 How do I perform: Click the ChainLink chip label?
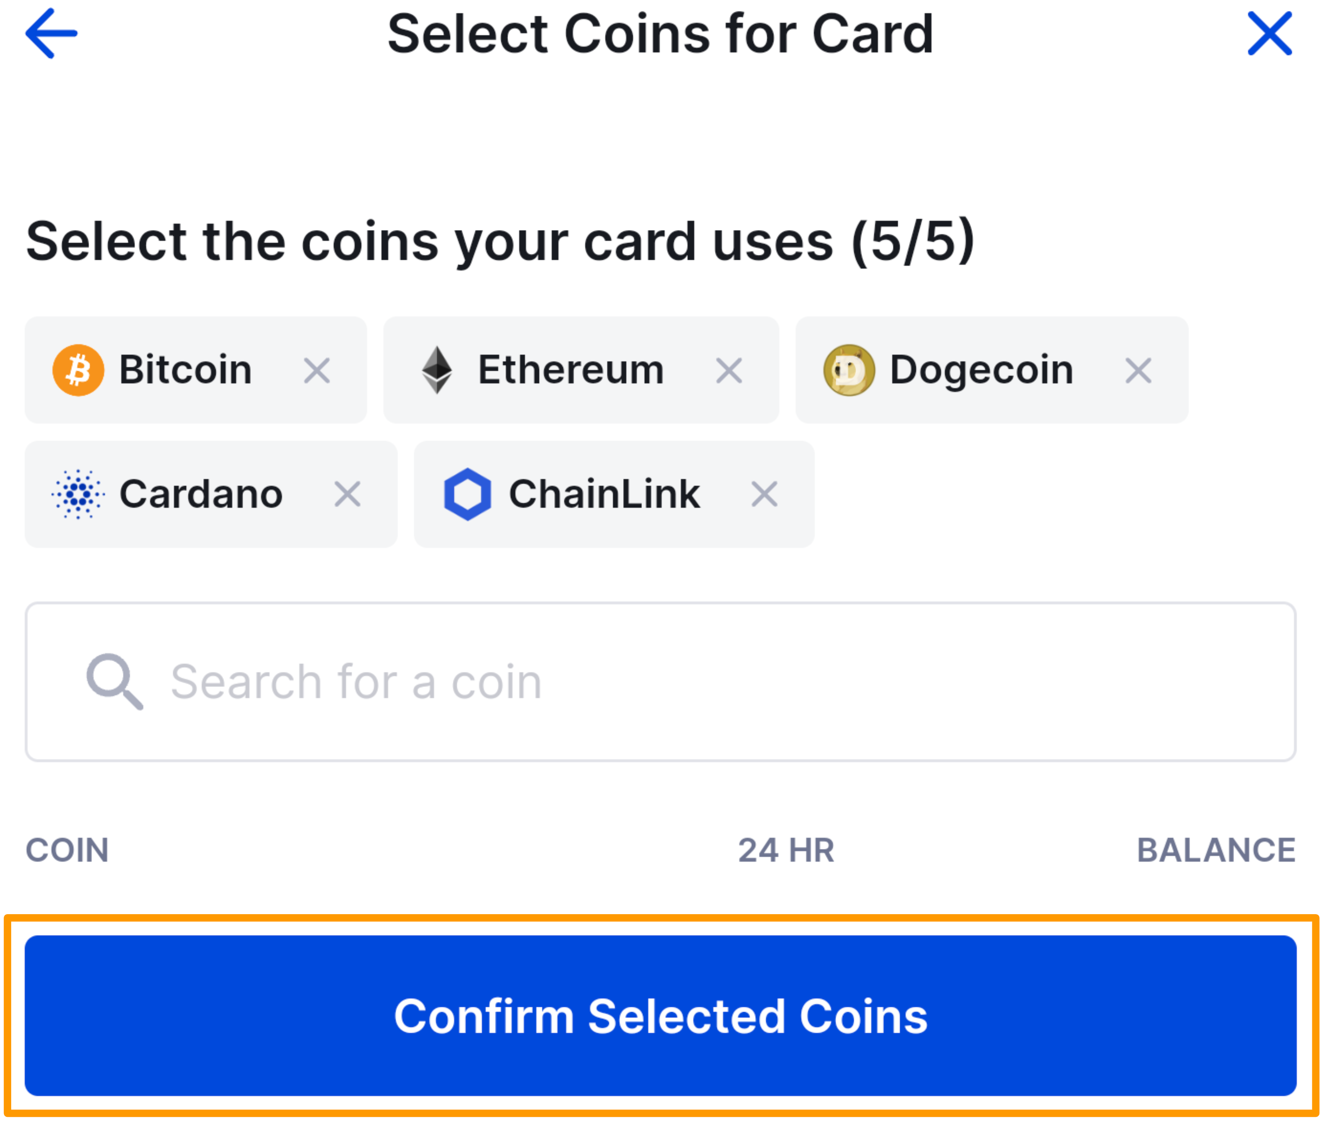coord(604,494)
